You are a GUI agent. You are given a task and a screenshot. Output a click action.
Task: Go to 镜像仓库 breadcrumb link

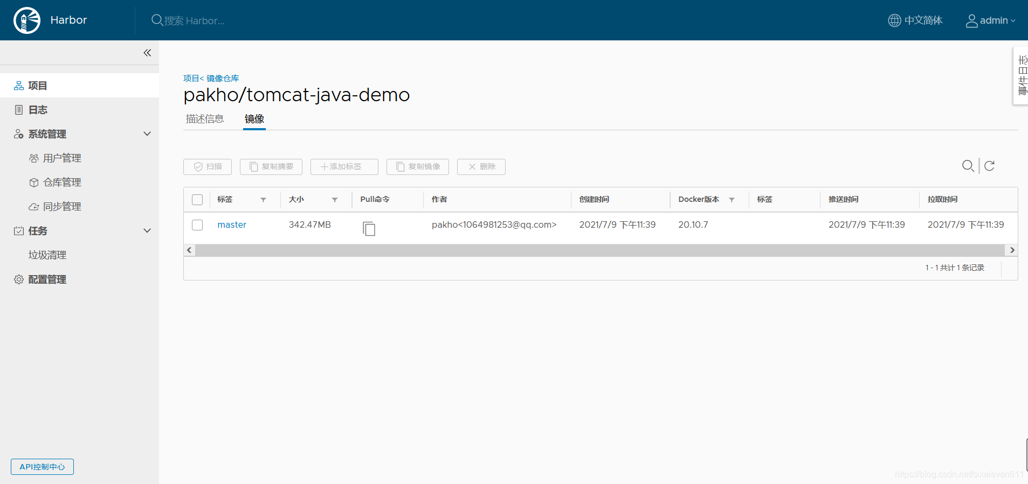[223, 79]
